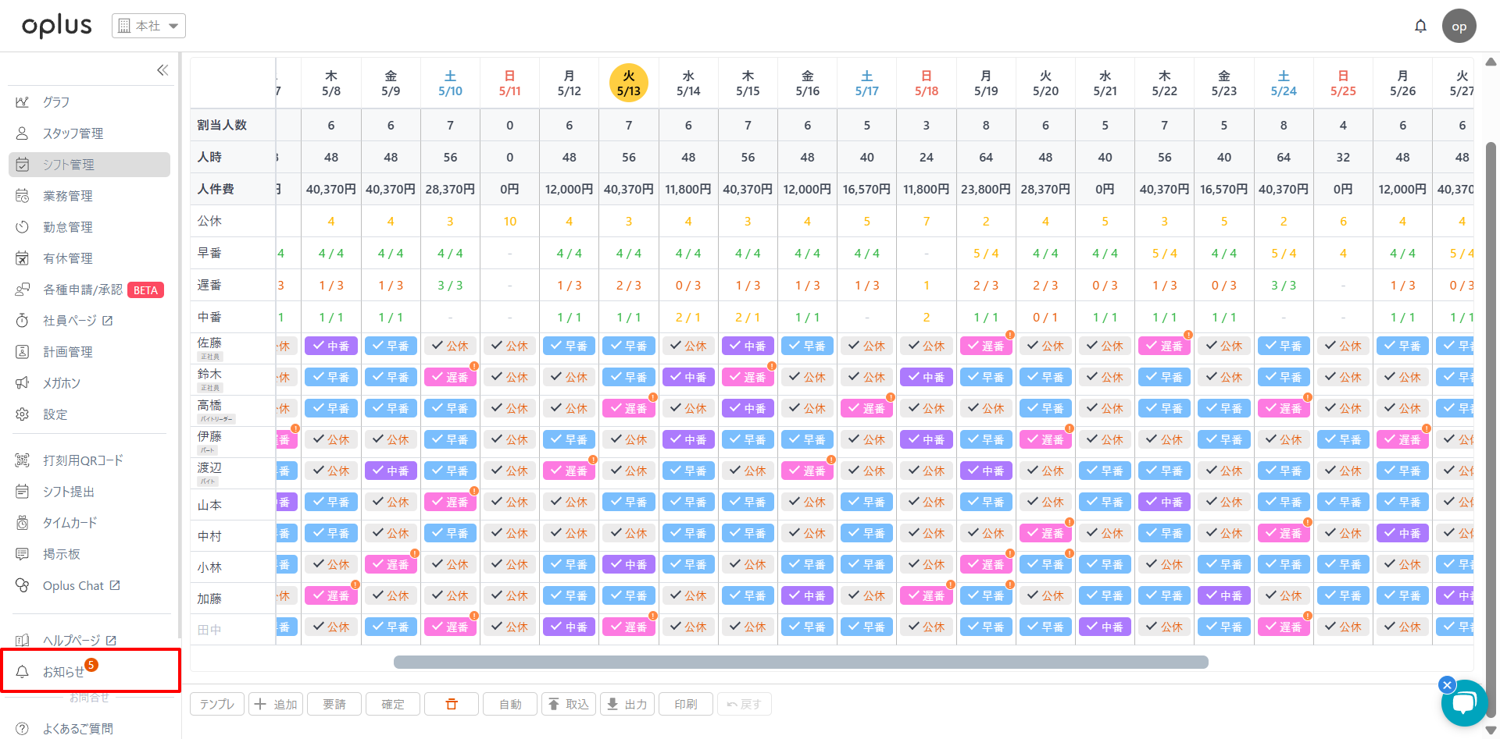1500x739 pixels.
Task: Open the 本社 location dropdown
Action: [x=148, y=26]
